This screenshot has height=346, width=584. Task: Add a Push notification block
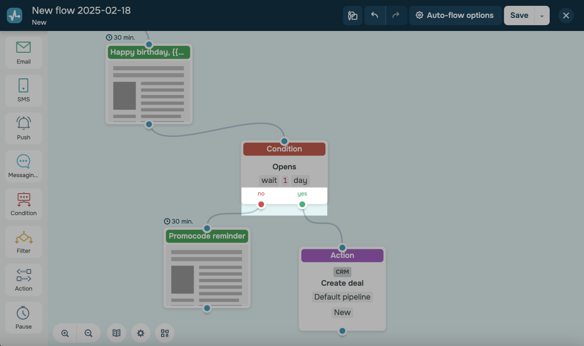point(23,128)
